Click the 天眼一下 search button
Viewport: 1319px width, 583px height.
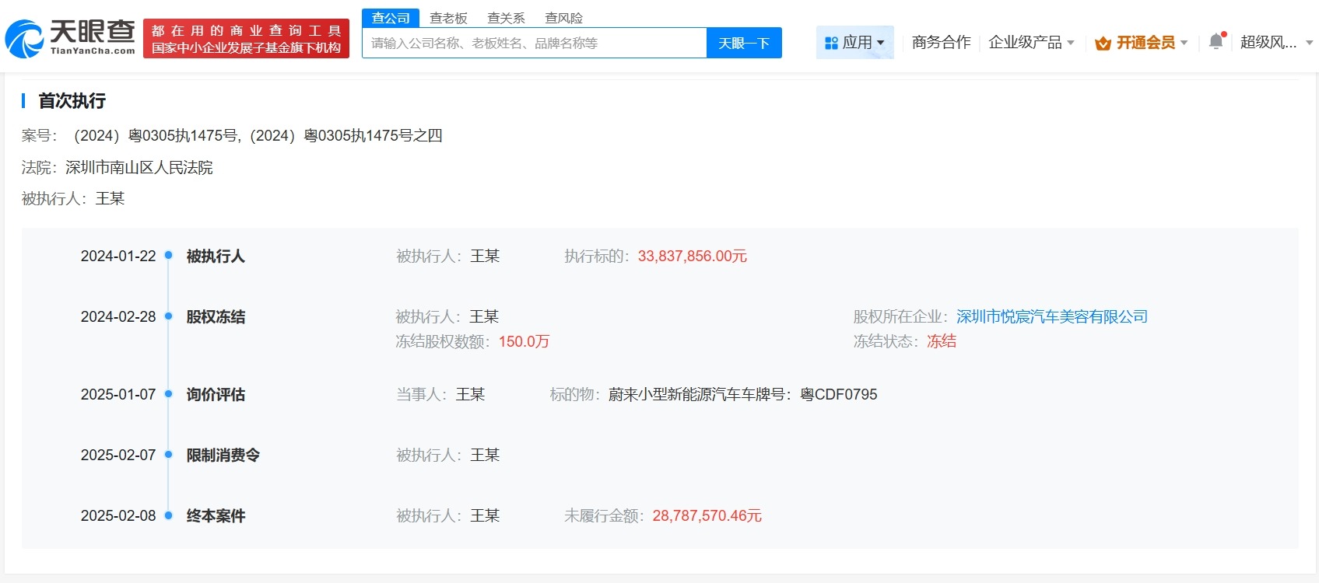(x=744, y=43)
